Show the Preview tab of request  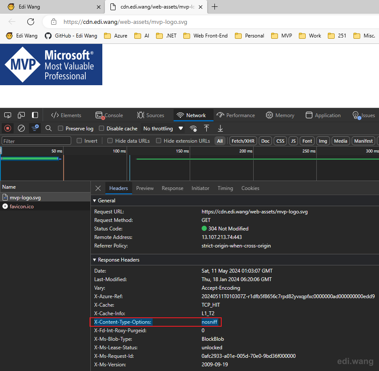click(145, 188)
